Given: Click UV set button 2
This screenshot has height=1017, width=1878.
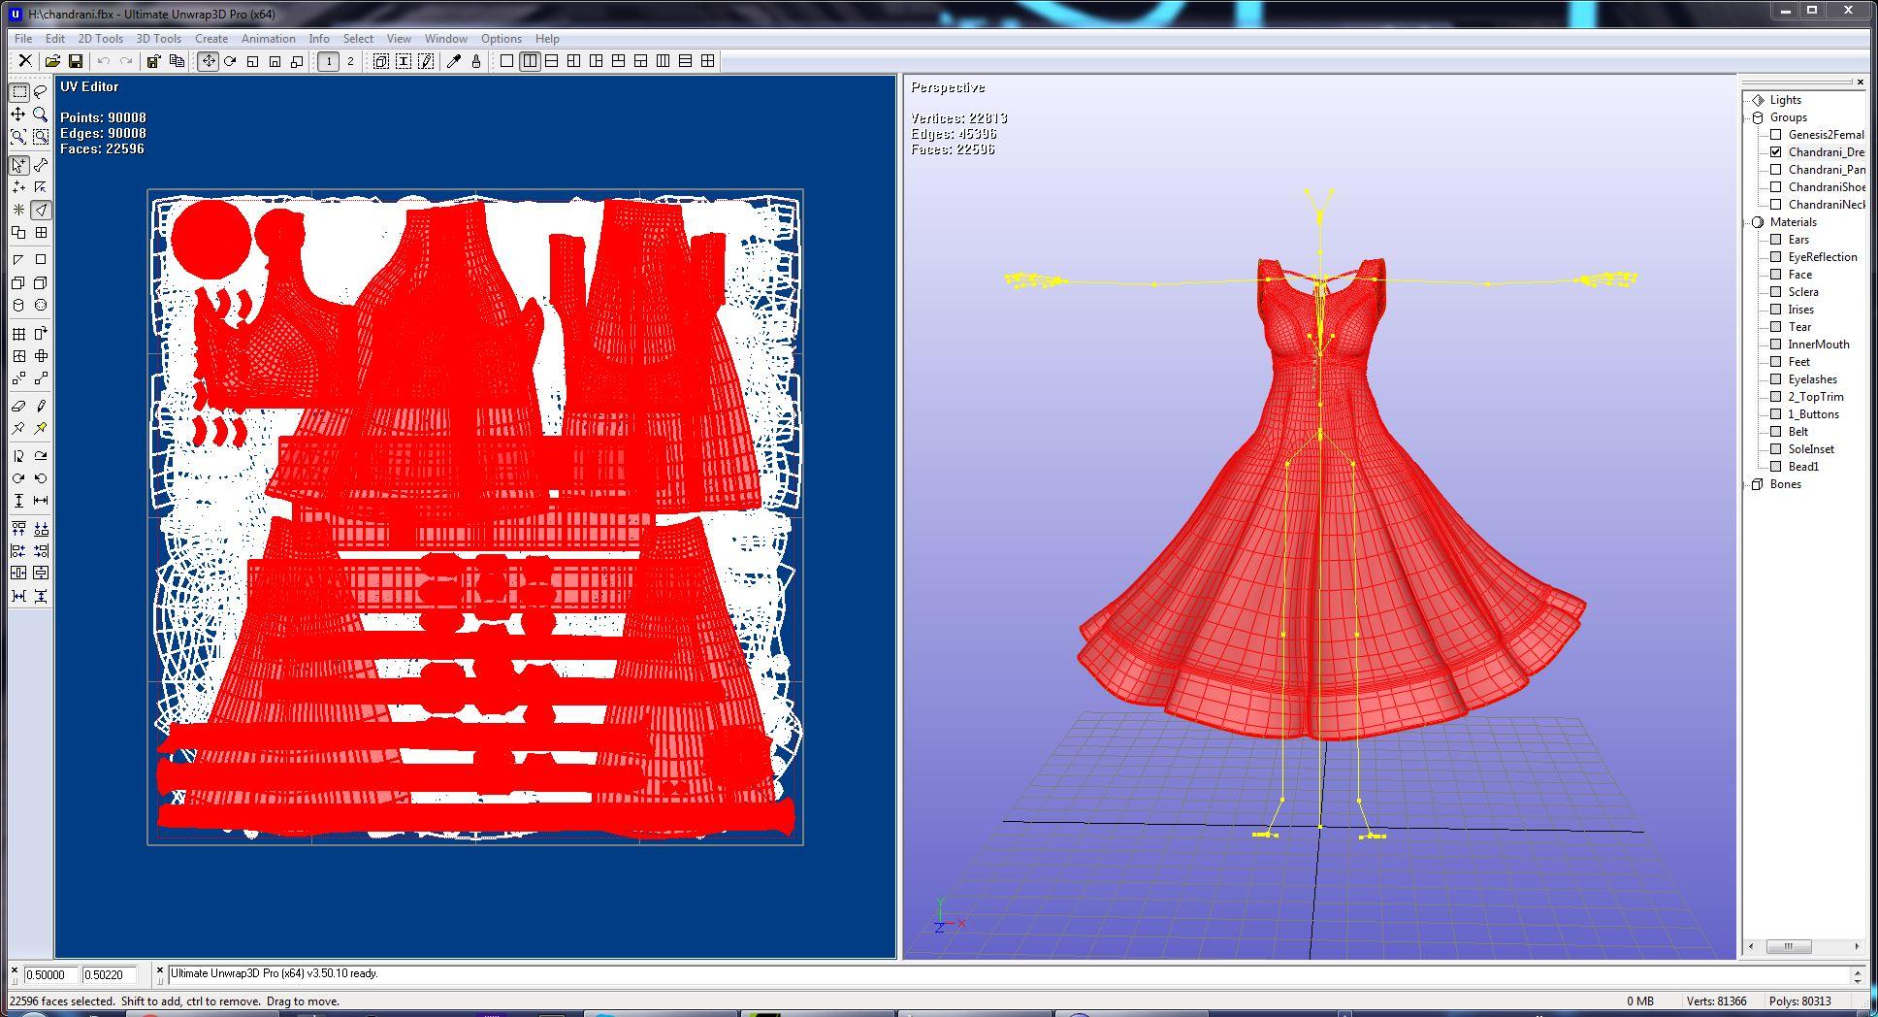Looking at the screenshot, I should click(x=350, y=61).
